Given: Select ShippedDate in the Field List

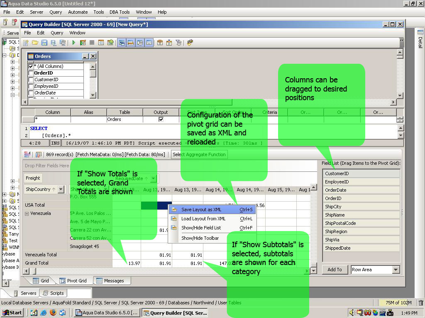Looking at the screenshot, I should [x=361, y=248].
